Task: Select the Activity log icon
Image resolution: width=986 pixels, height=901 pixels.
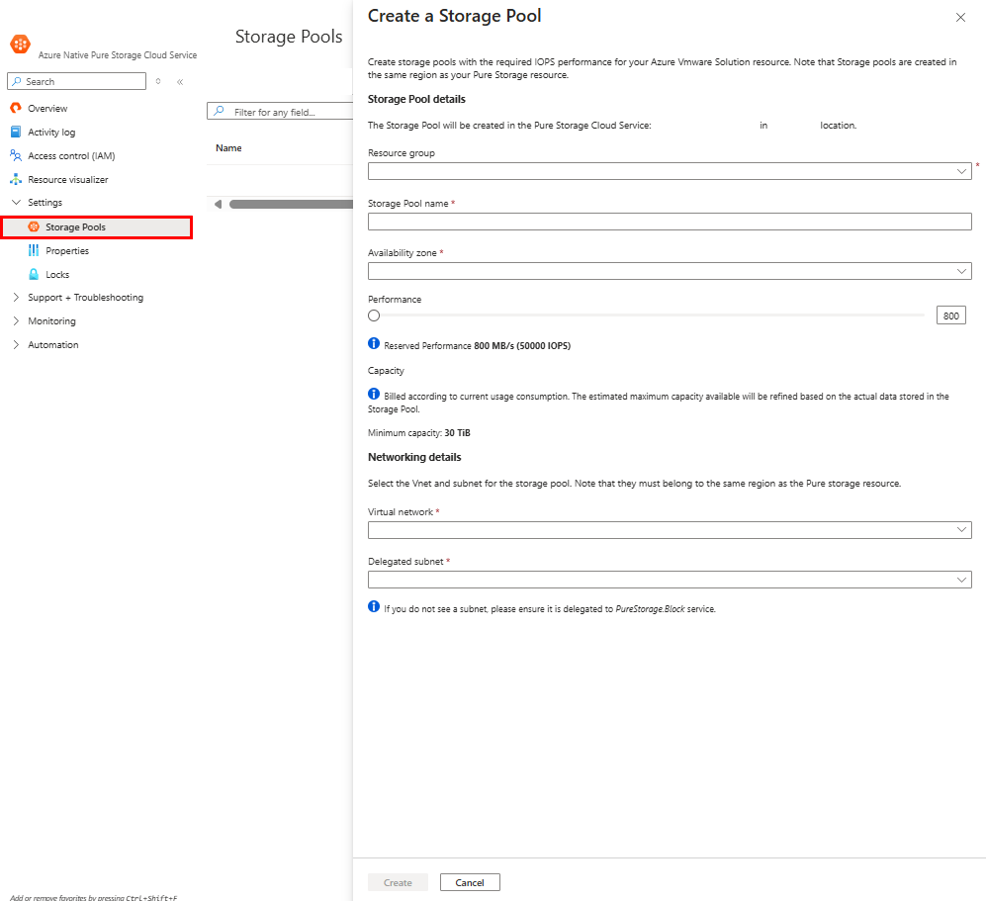Action: 18,132
